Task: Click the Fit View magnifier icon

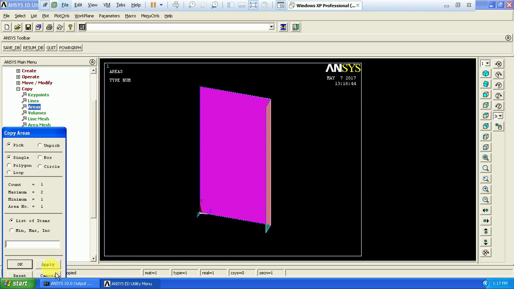Action: [x=486, y=157]
